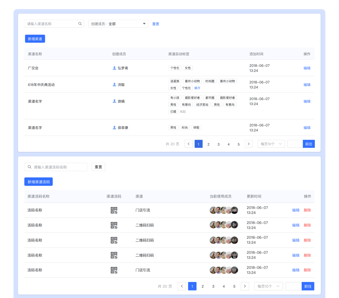
Task: Click member avatar icon next to 毋菲康
Action: click(x=114, y=128)
